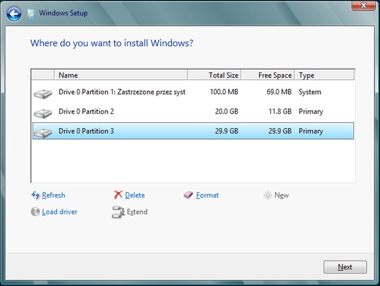Open the Load driver link
This screenshot has width=380, height=286.
pos(60,212)
